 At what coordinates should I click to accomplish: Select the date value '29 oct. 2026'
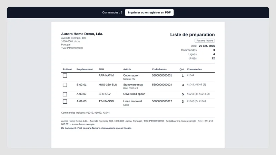pyautogui.click(x=207, y=46)
